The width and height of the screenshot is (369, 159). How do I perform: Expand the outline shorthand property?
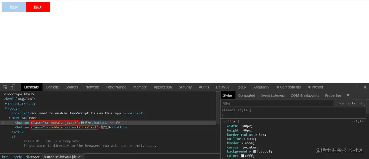[x=245, y=139]
